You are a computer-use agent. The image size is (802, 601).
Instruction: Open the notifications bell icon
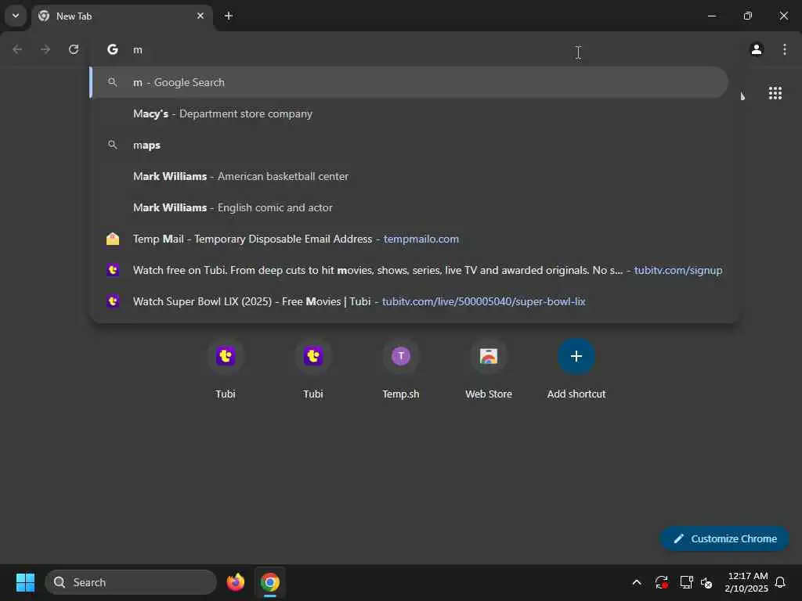point(781,582)
